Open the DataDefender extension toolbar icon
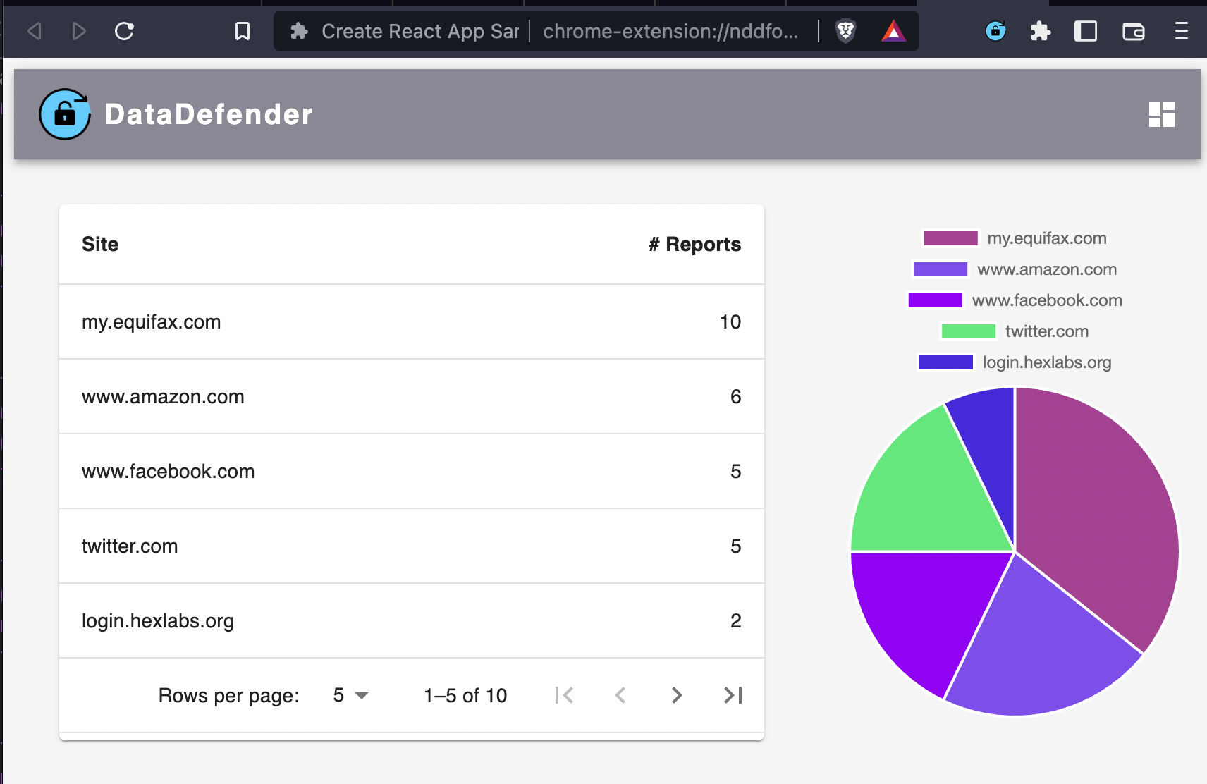Image resolution: width=1207 pixels, height=784 pixels. pos(995,31)
